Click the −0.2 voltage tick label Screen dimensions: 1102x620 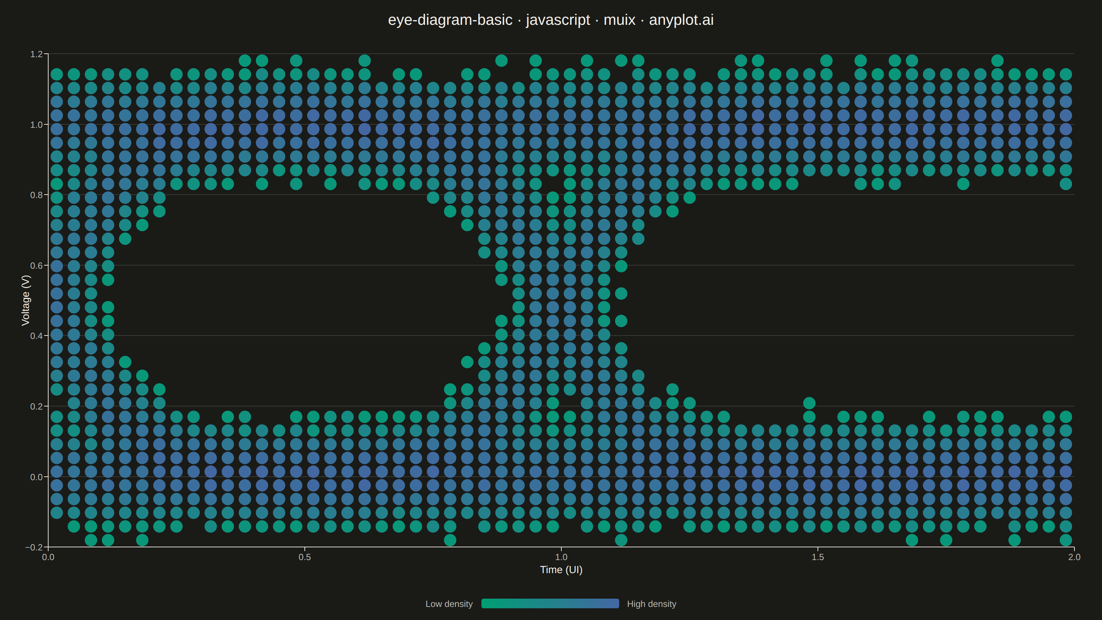pyautogui.click(x=34, y=547)
